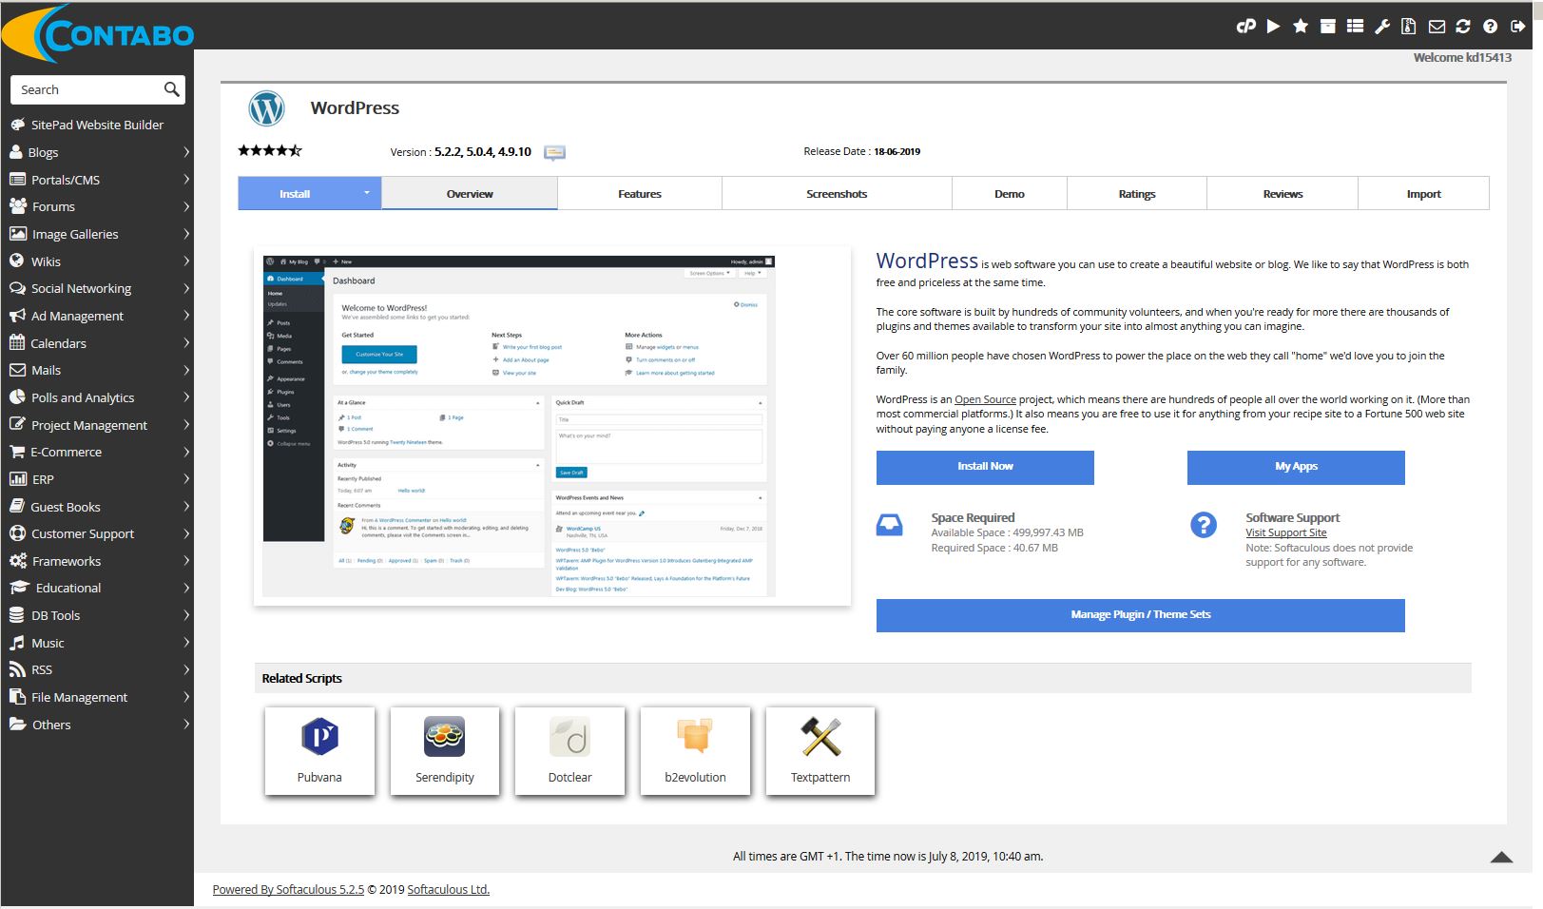1543x909 pixels.
Task: Open SitePad Website Builder
Action: [x=97, y=125]
